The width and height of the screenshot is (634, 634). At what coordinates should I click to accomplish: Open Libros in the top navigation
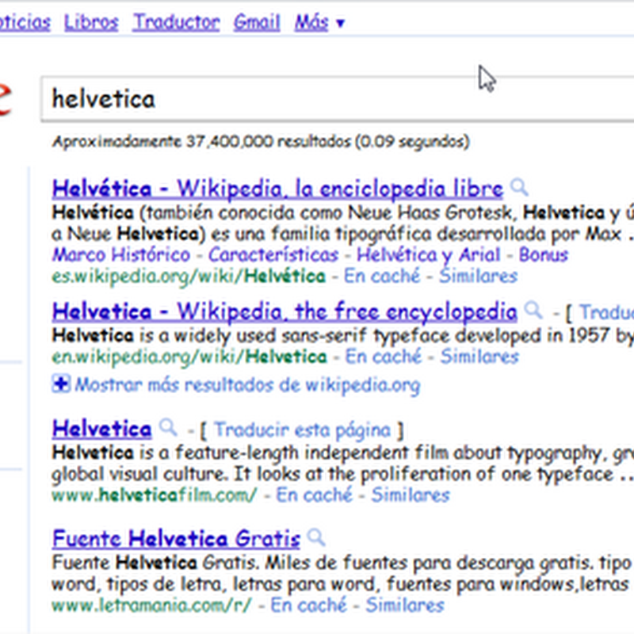pos(91,22)
